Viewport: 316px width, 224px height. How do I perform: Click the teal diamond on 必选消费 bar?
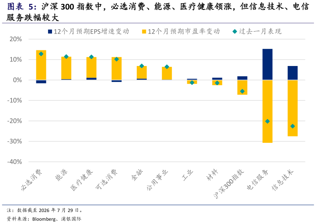coord(41,54)
